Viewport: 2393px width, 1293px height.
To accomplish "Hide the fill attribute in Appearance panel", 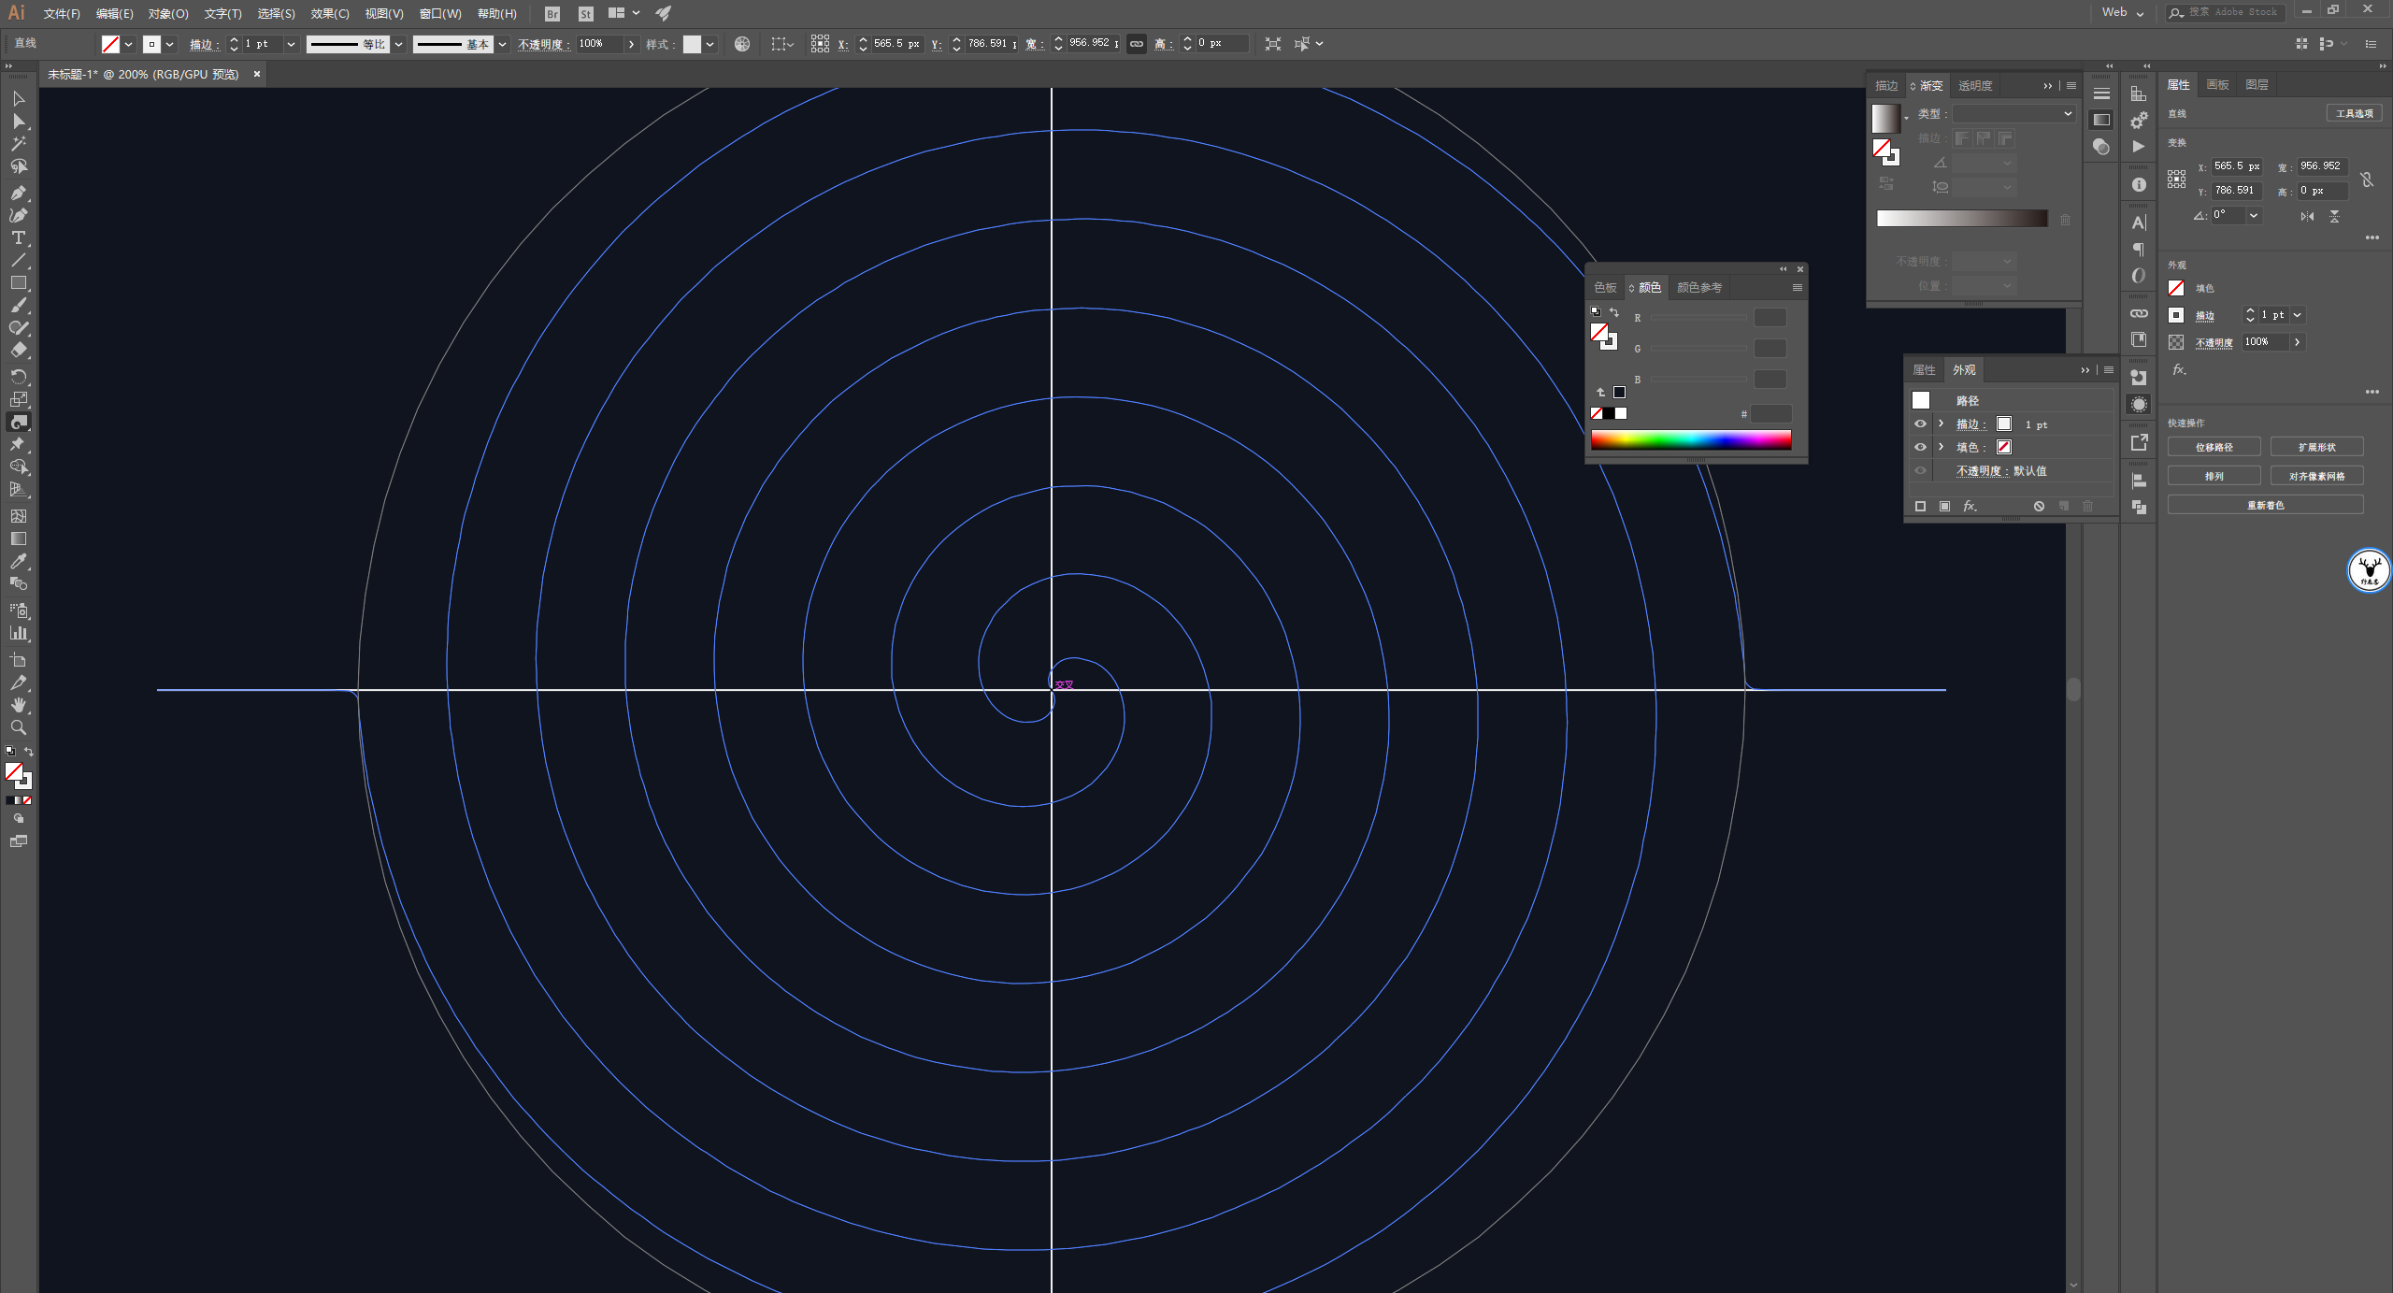I will tap(1920, 447).
